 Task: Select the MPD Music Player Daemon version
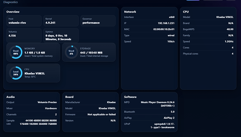click(x=158, y=104)
